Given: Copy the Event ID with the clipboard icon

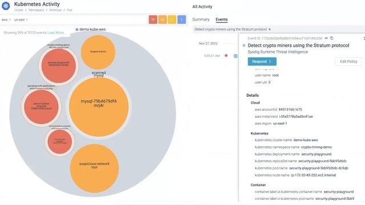Looking at the screenshot, I should coord(332,38).
